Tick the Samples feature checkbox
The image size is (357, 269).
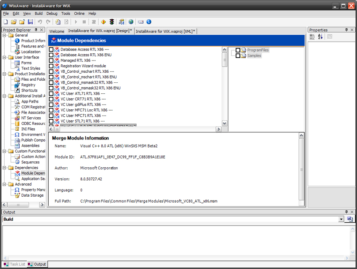click(x=238, y=55)
